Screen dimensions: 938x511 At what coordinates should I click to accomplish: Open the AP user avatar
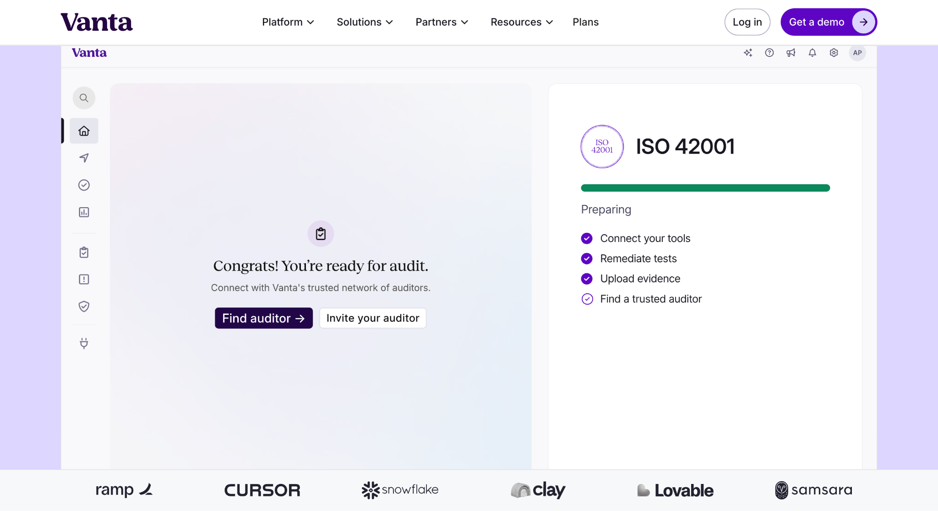pos(857,53)
